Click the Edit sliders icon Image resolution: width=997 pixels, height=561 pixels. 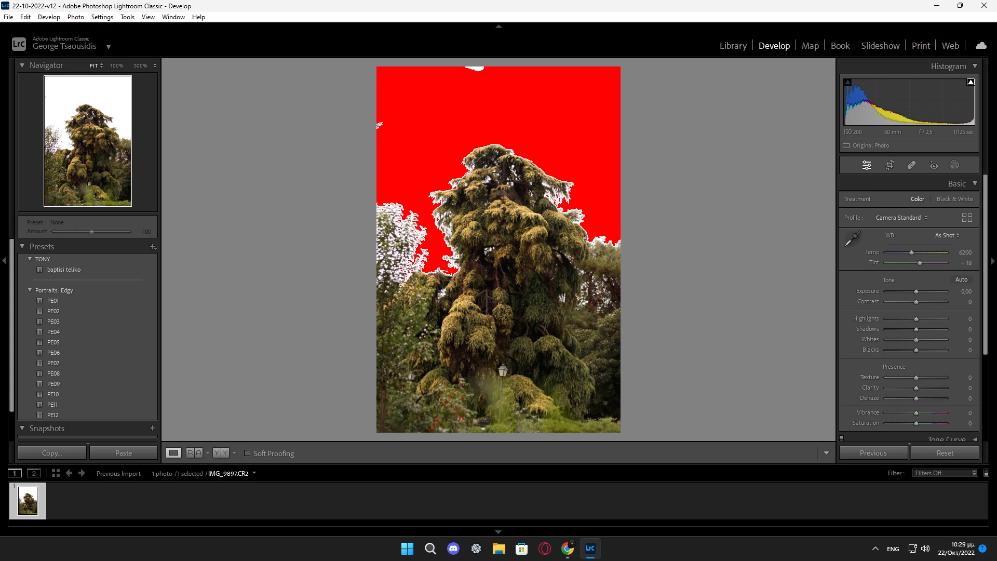(x=867, y=165)
